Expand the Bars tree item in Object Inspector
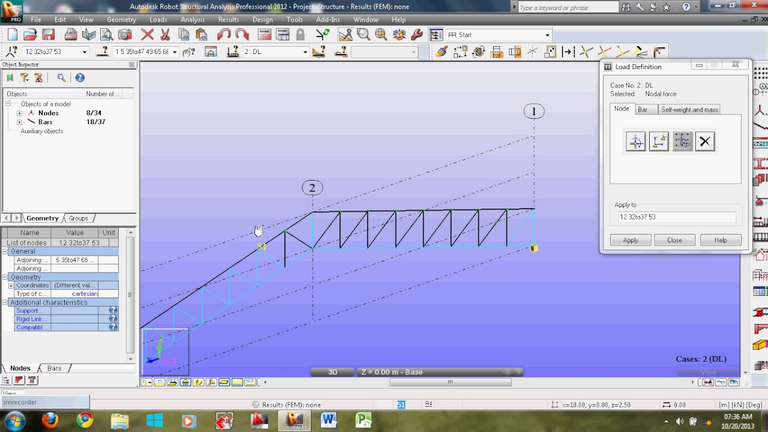Viewport: 768px width, 432px height. coord(19,122)
